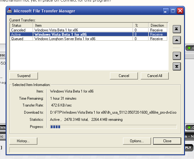Click the download Progress bar
This screenshot has height=159, width=194.
point(113,127)
